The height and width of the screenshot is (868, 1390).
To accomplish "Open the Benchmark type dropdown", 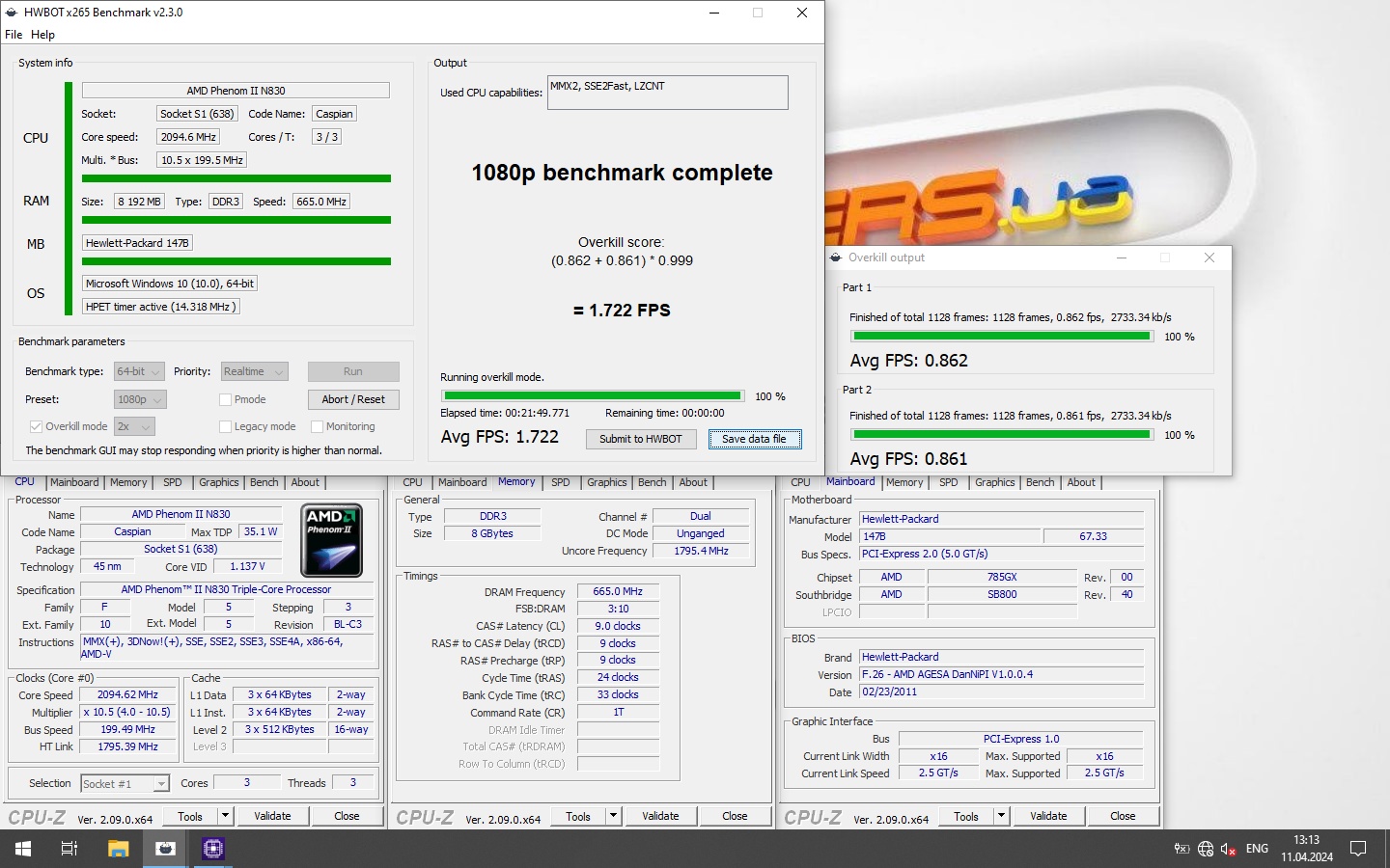I will pos(138,371).
